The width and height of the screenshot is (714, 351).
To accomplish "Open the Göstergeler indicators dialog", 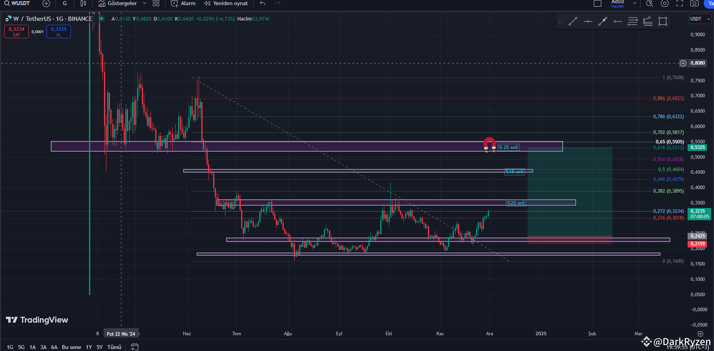I will [117, 4].
